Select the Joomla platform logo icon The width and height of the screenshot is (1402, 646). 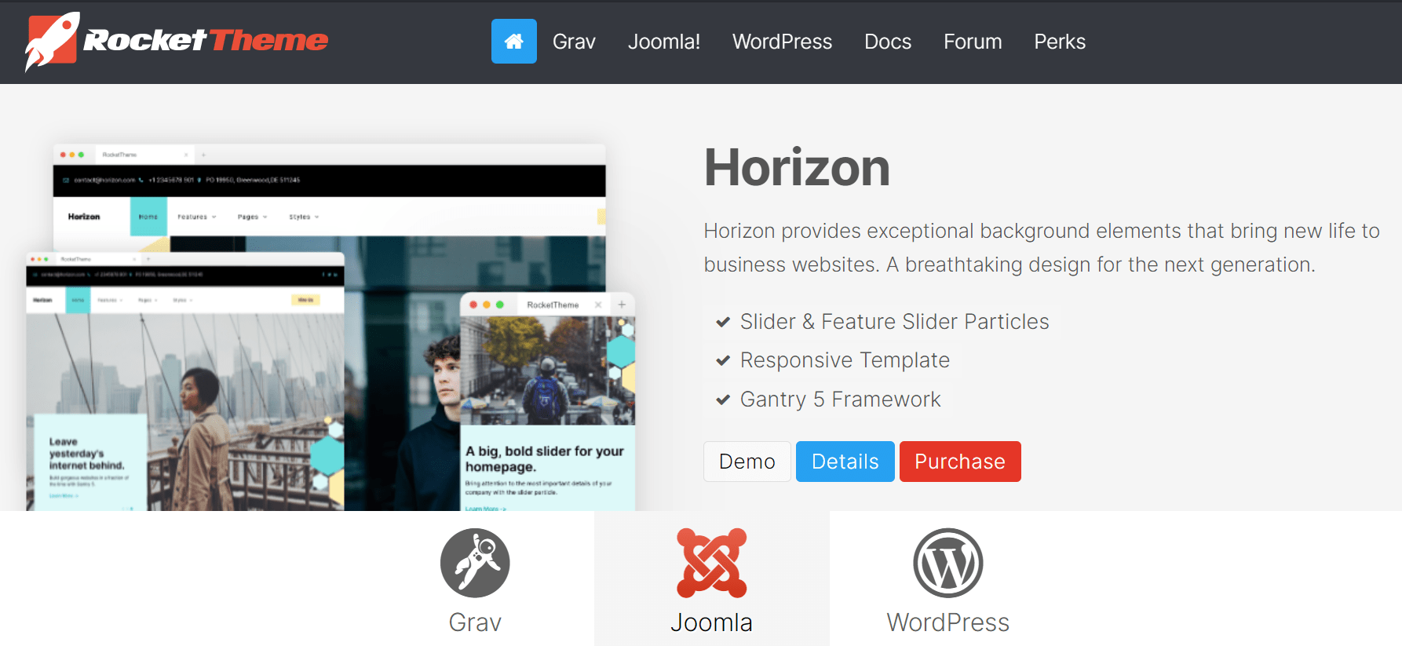pos(712,563)
